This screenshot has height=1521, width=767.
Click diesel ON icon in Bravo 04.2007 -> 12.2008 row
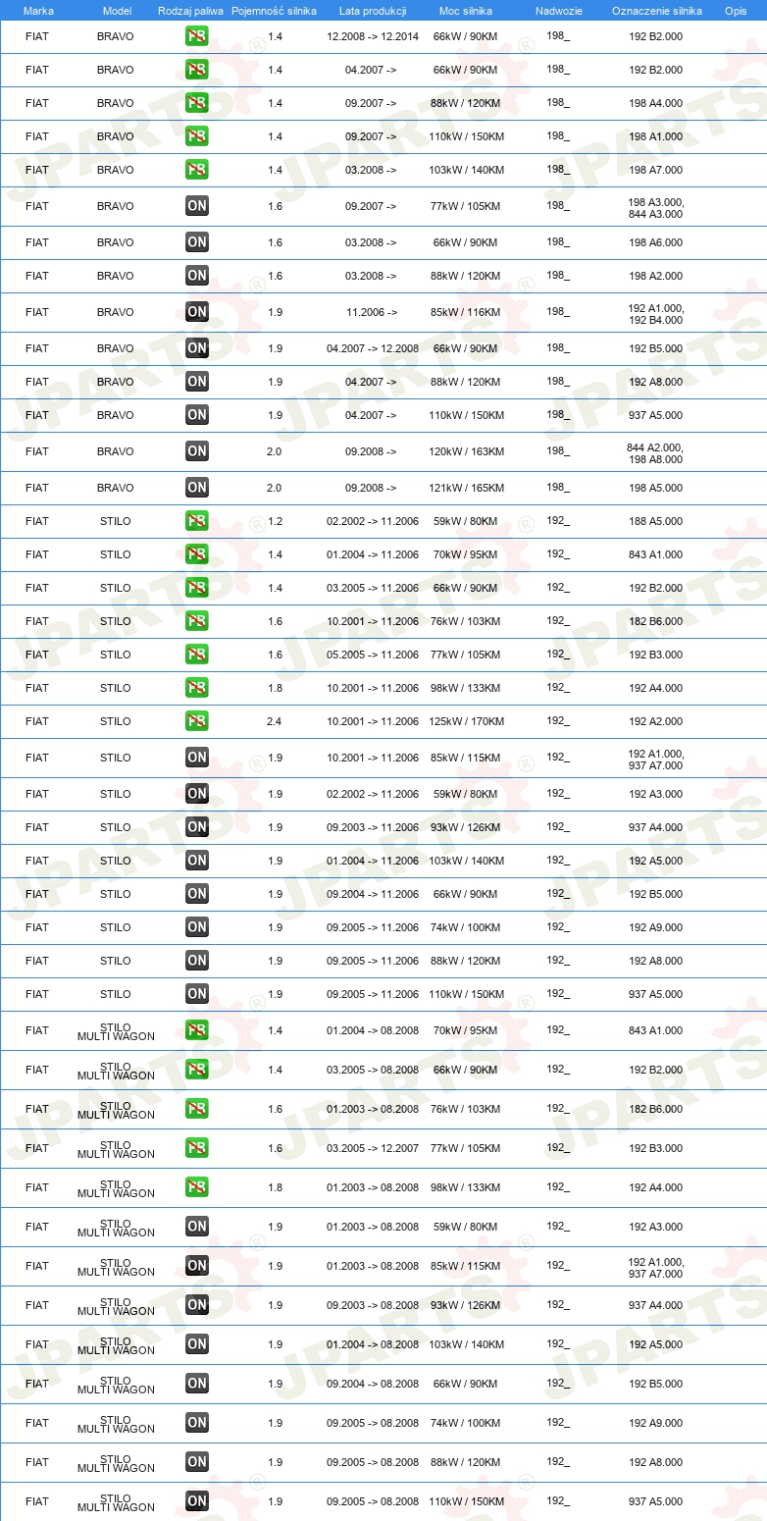[197, 348]
